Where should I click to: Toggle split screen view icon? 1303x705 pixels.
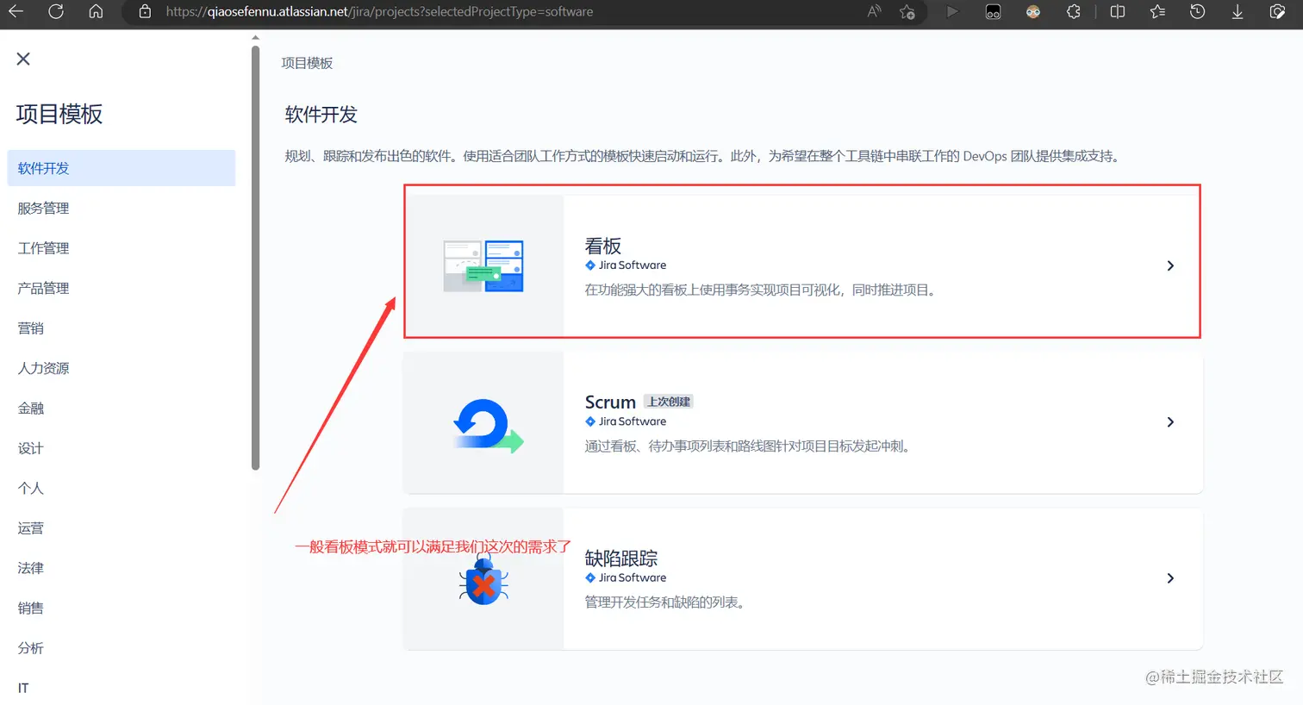coord(1118,11)
